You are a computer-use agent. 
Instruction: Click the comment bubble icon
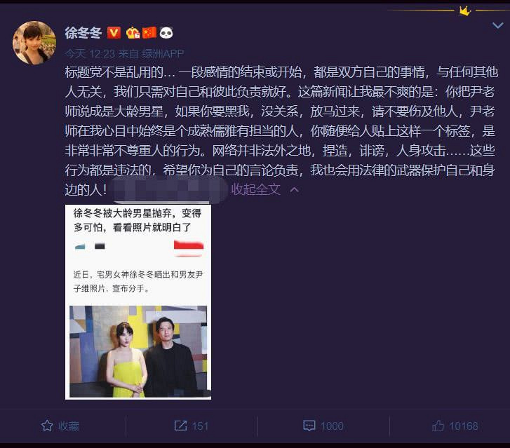click(309, 426)
